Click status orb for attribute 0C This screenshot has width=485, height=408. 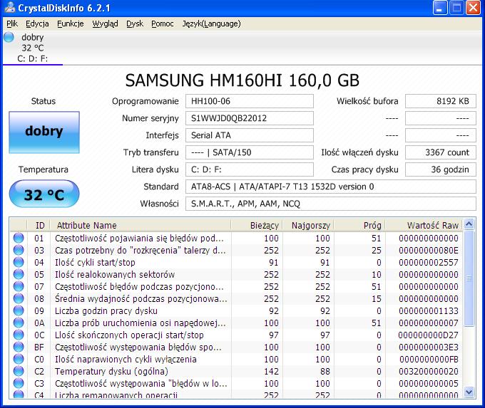[x=19, y=335]
